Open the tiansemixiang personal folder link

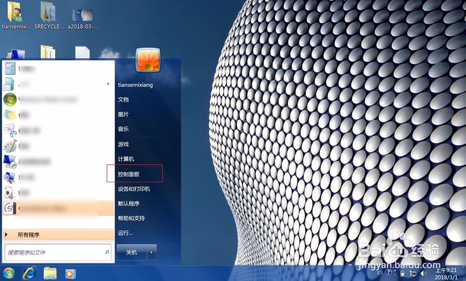coord(135,85)
